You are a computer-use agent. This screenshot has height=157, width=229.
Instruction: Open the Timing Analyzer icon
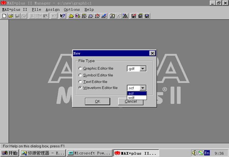[97, 16]
